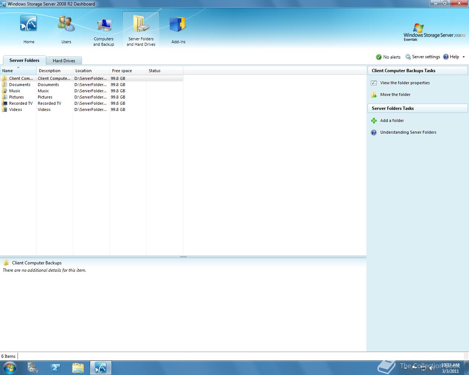
Task: Click the Add a folder link
Action: point(392,120)
